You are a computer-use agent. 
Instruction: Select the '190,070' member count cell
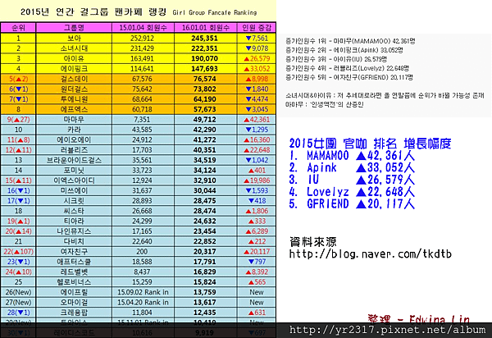[x=206, y=59]
